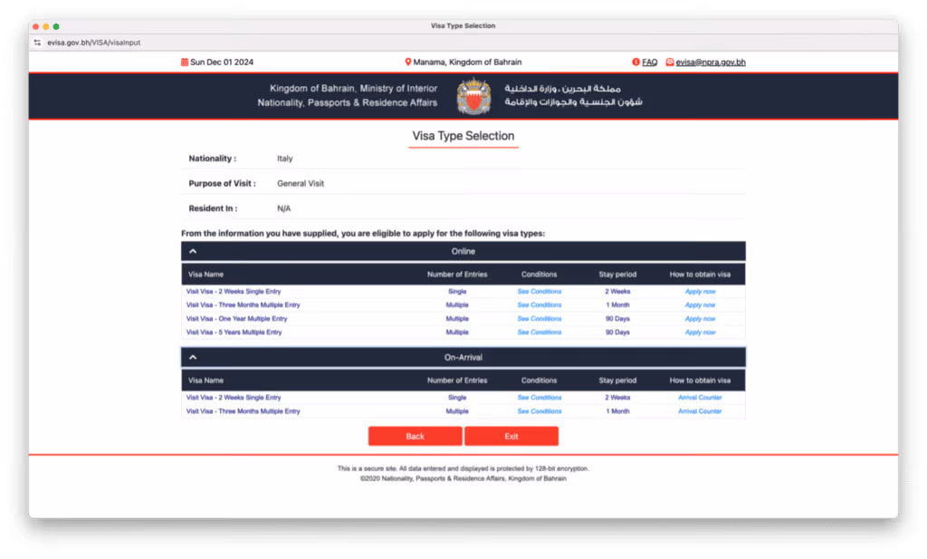Open Online Visit Visa - 2 Weeks Single Entry

click(234, 292)
